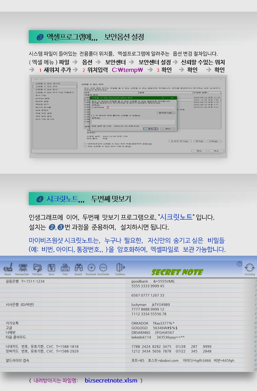Check the subfolders trusted checkbox in dialog
257x391 pixels.
[x=93, y=115]
